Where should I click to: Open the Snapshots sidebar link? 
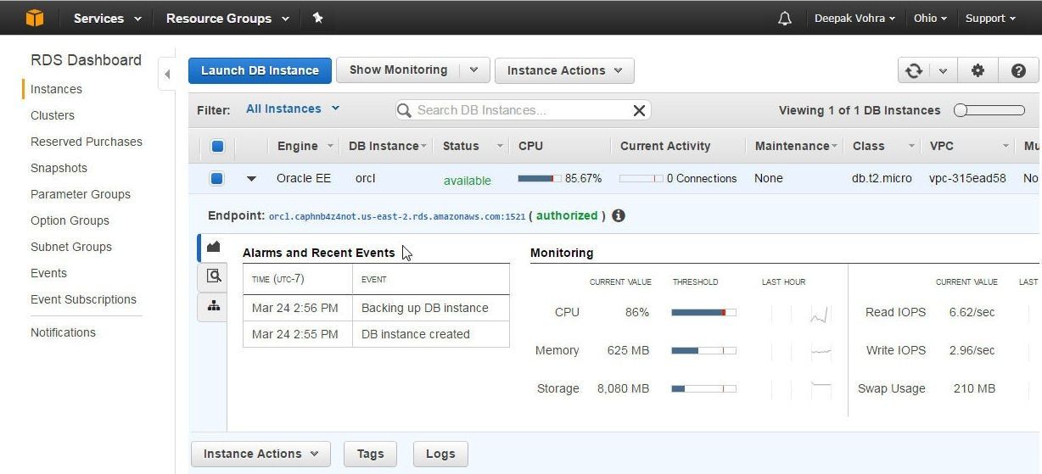coord(59,168)
